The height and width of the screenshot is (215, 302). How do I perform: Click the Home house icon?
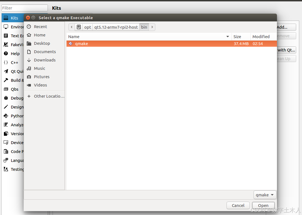(x=29, y=35)
